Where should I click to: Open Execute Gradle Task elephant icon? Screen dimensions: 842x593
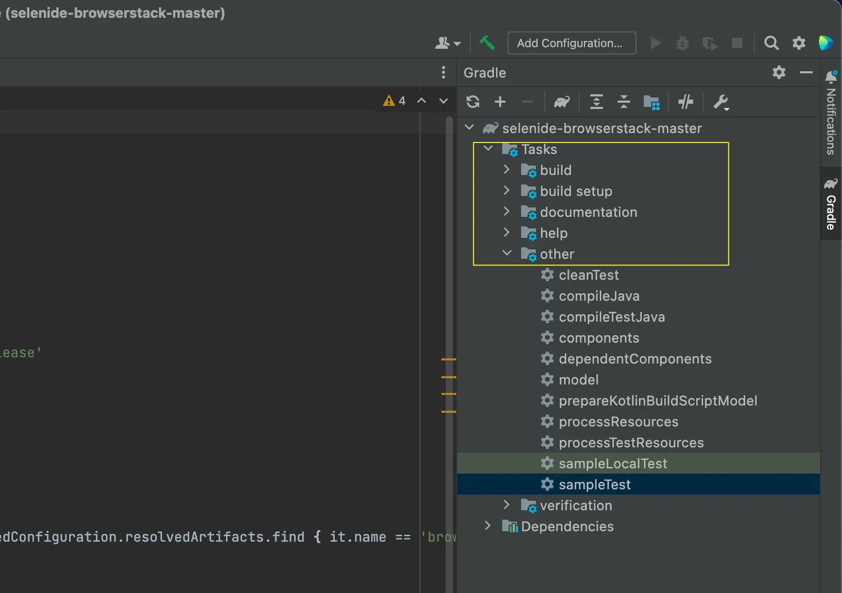[x=562, y=102]
